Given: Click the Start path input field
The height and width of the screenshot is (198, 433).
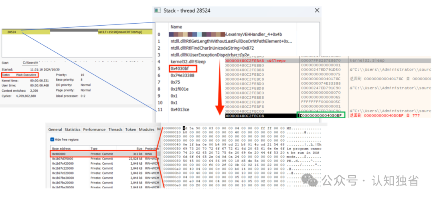Looking at the screenshot, I should tap(87, 63).
